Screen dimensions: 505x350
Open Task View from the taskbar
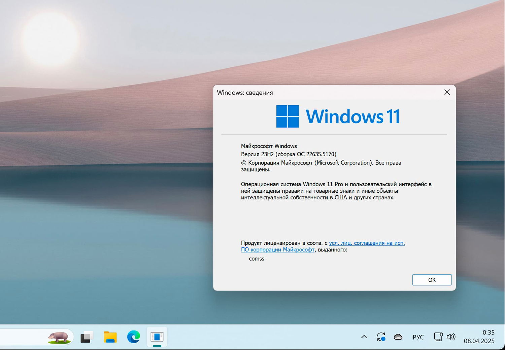(x=87, y=337)
